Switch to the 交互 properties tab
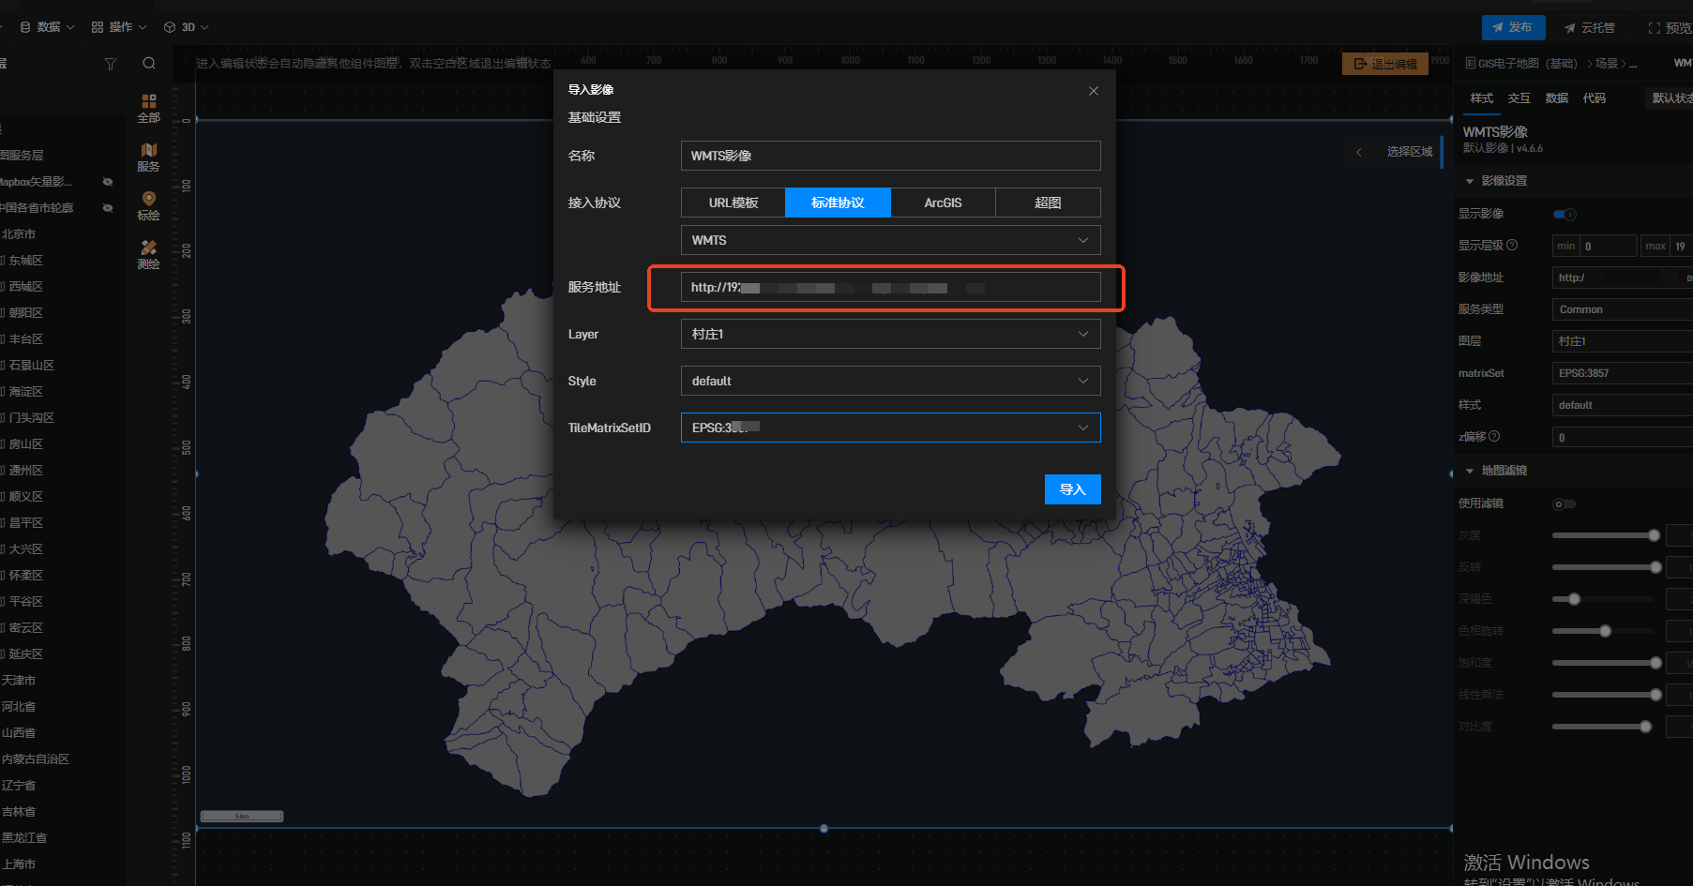This screenshot has height=886, width=1693. (x=1519, y=98)
